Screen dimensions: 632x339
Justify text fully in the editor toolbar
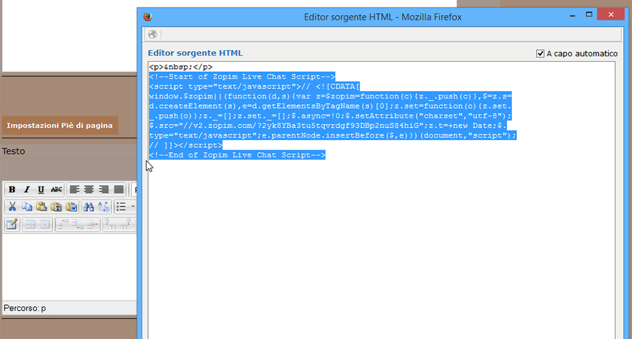[x=119, y=189]
